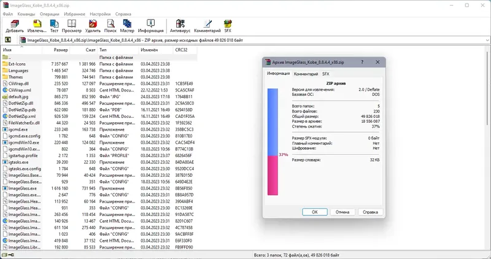Viewport: 491px width, 259px height.
Task: Launch the Мастер toolbar icon
Action: [127, 24]
